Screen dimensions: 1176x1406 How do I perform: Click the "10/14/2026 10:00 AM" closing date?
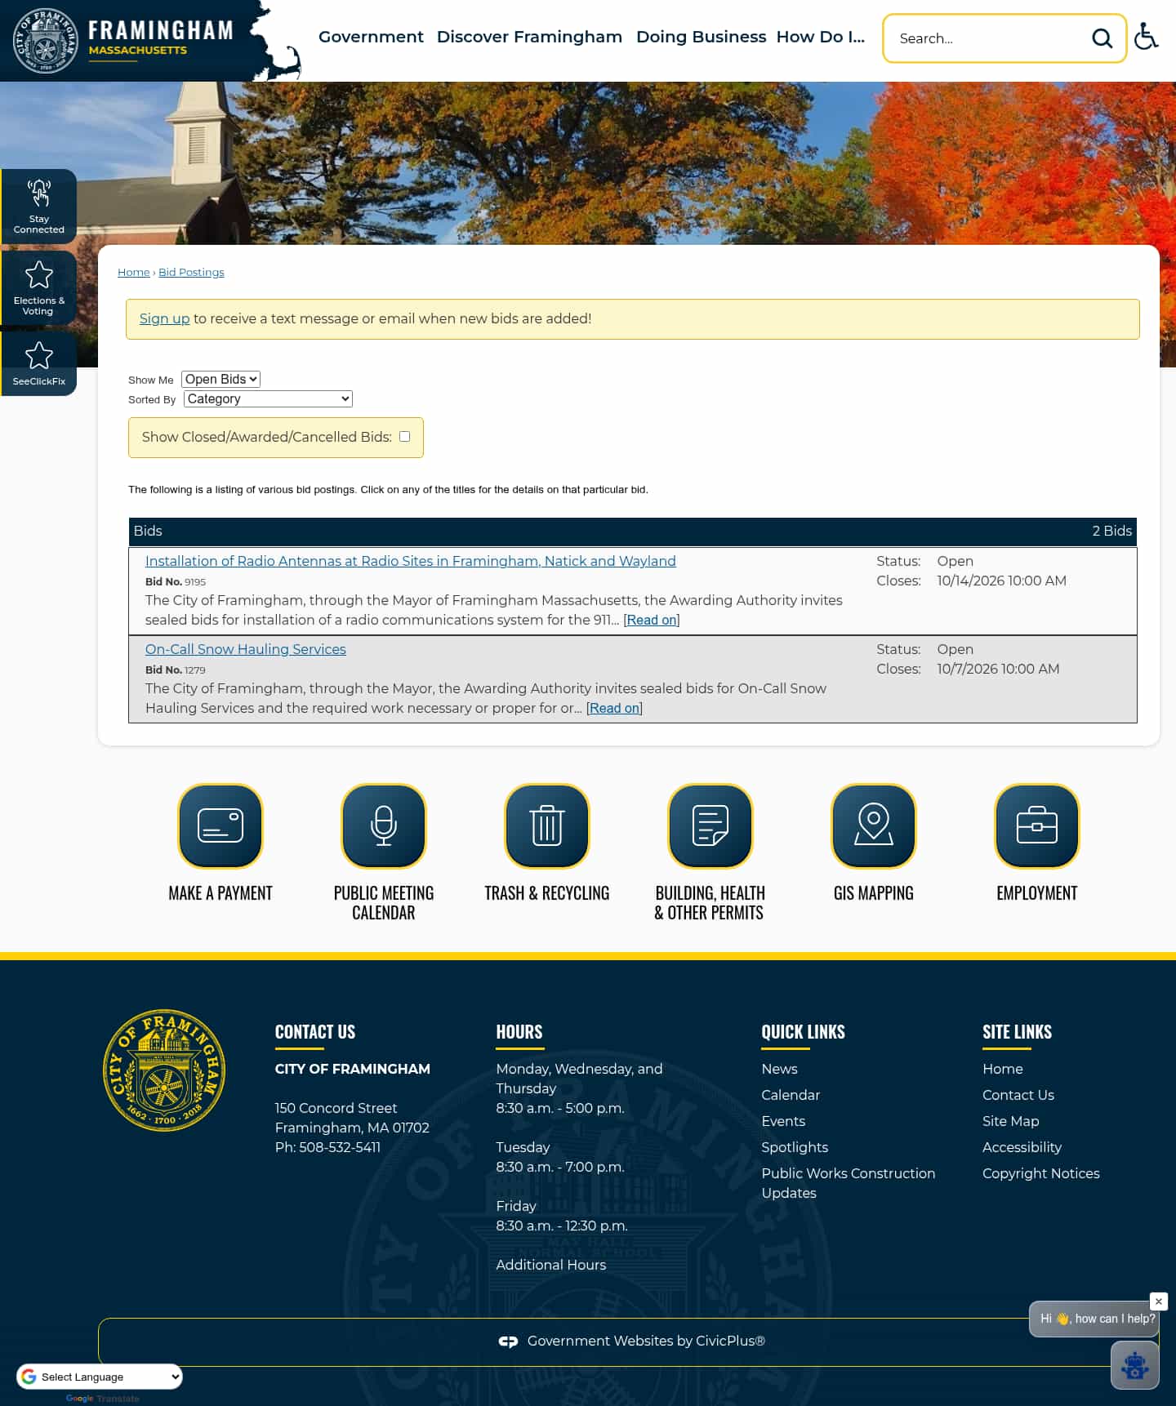(x=1002, y=581)
